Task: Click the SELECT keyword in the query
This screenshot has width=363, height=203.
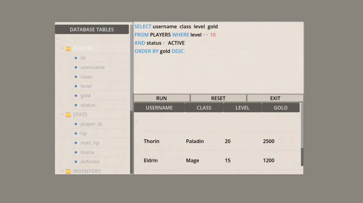Action: 143,26
